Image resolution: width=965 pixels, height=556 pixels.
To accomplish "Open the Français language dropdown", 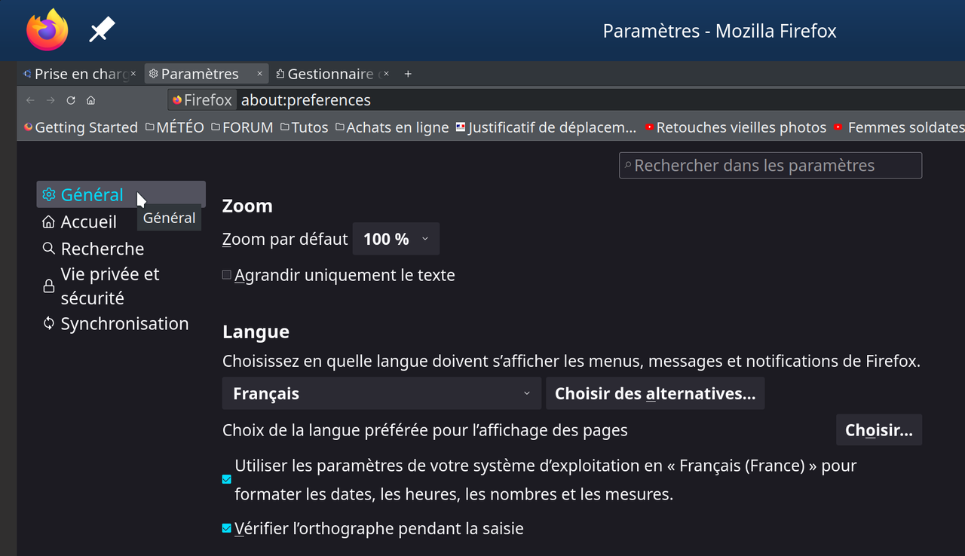I will tap(381, 393).
